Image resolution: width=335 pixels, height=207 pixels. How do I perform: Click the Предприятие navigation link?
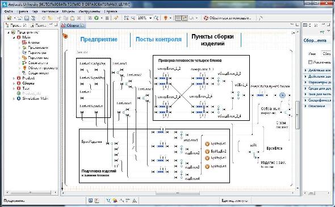click(x=99, y=40)
